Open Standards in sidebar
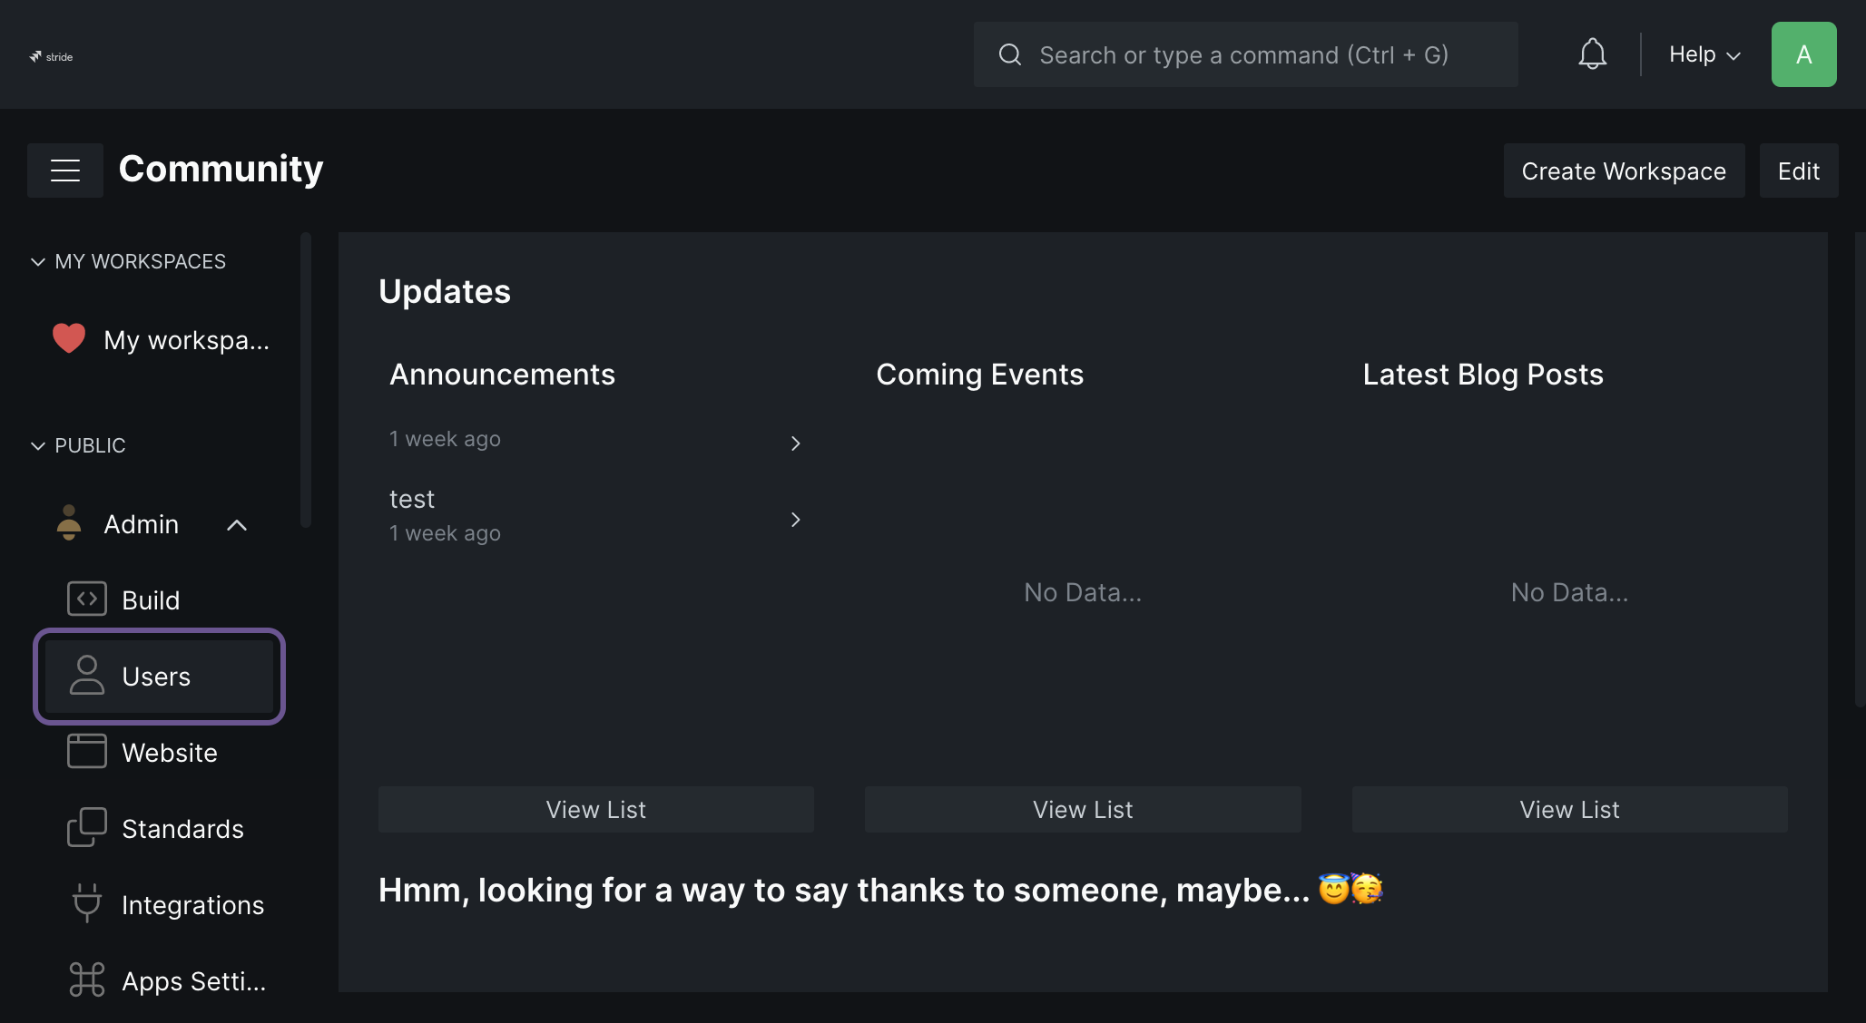This screenshot has width=1866, height=1023. (162, 828)
